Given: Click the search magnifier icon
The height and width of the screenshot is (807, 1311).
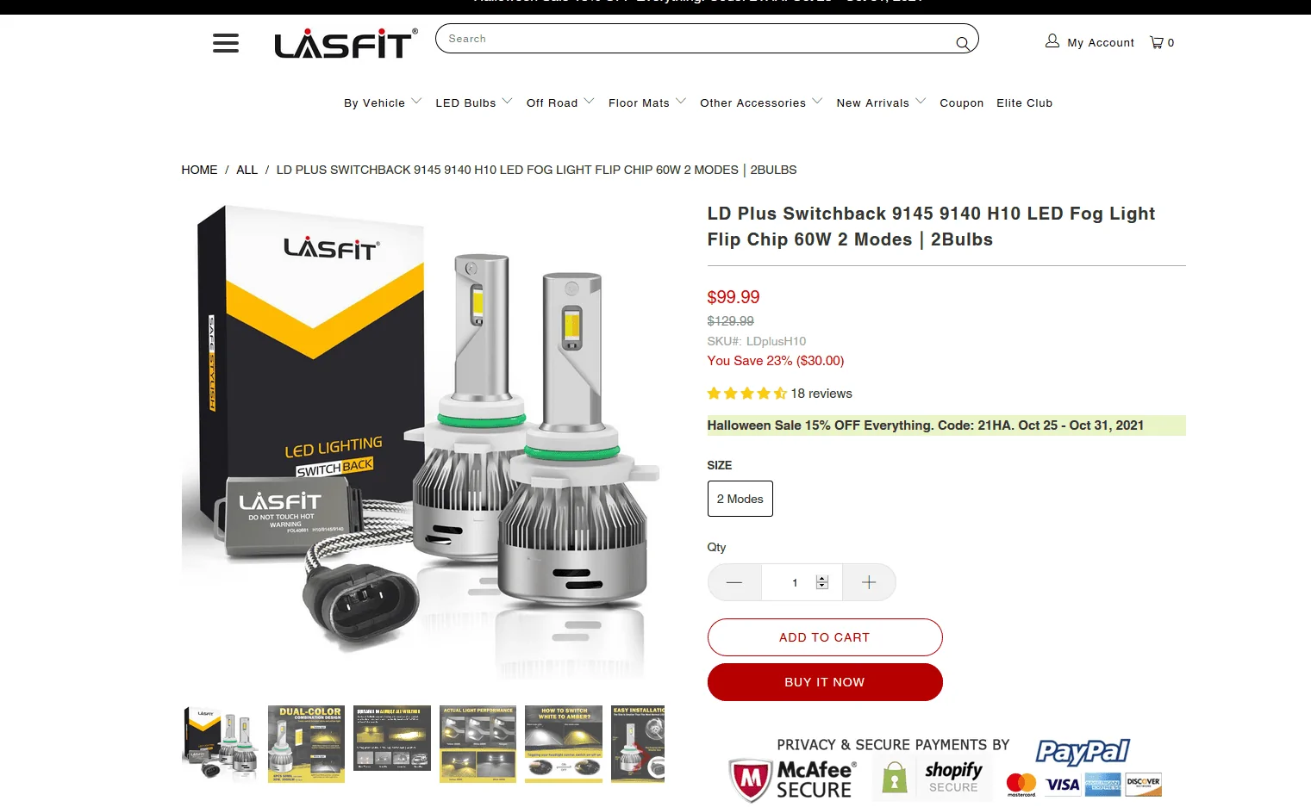Looking at the screenshot, I should (962, 42).
